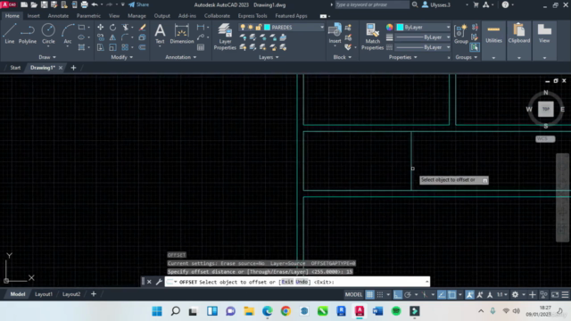The image size is (571, 321).
Task: Switch to the Insert ribbon tab
Action: click(34, 16)
